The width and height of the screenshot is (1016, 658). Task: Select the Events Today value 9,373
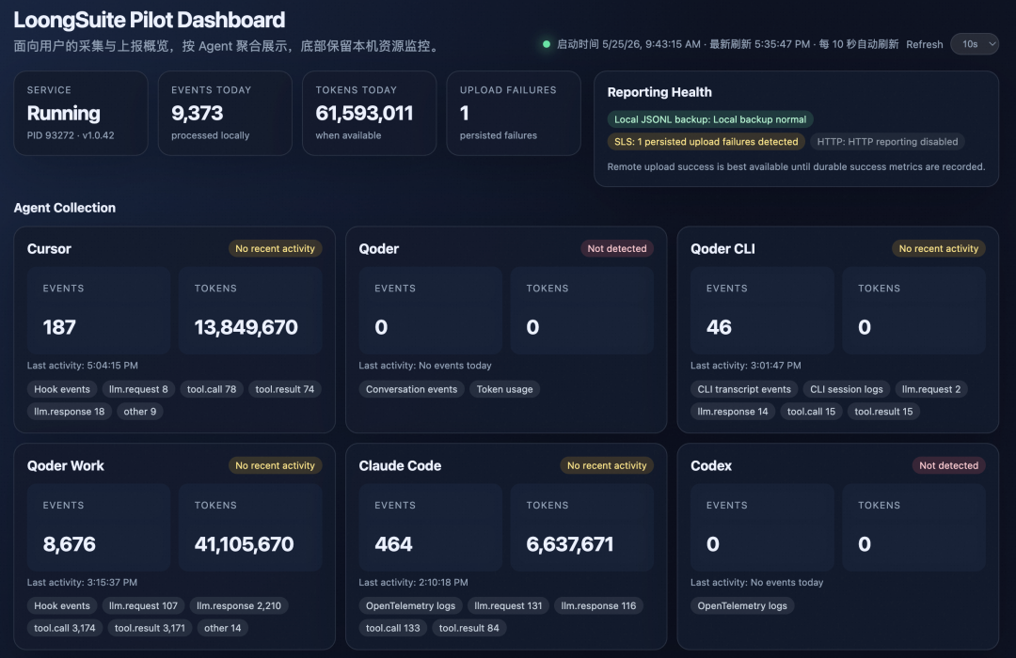197,114
